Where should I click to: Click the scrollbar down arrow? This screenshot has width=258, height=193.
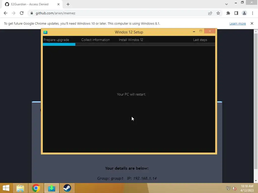tap(256, 181)
